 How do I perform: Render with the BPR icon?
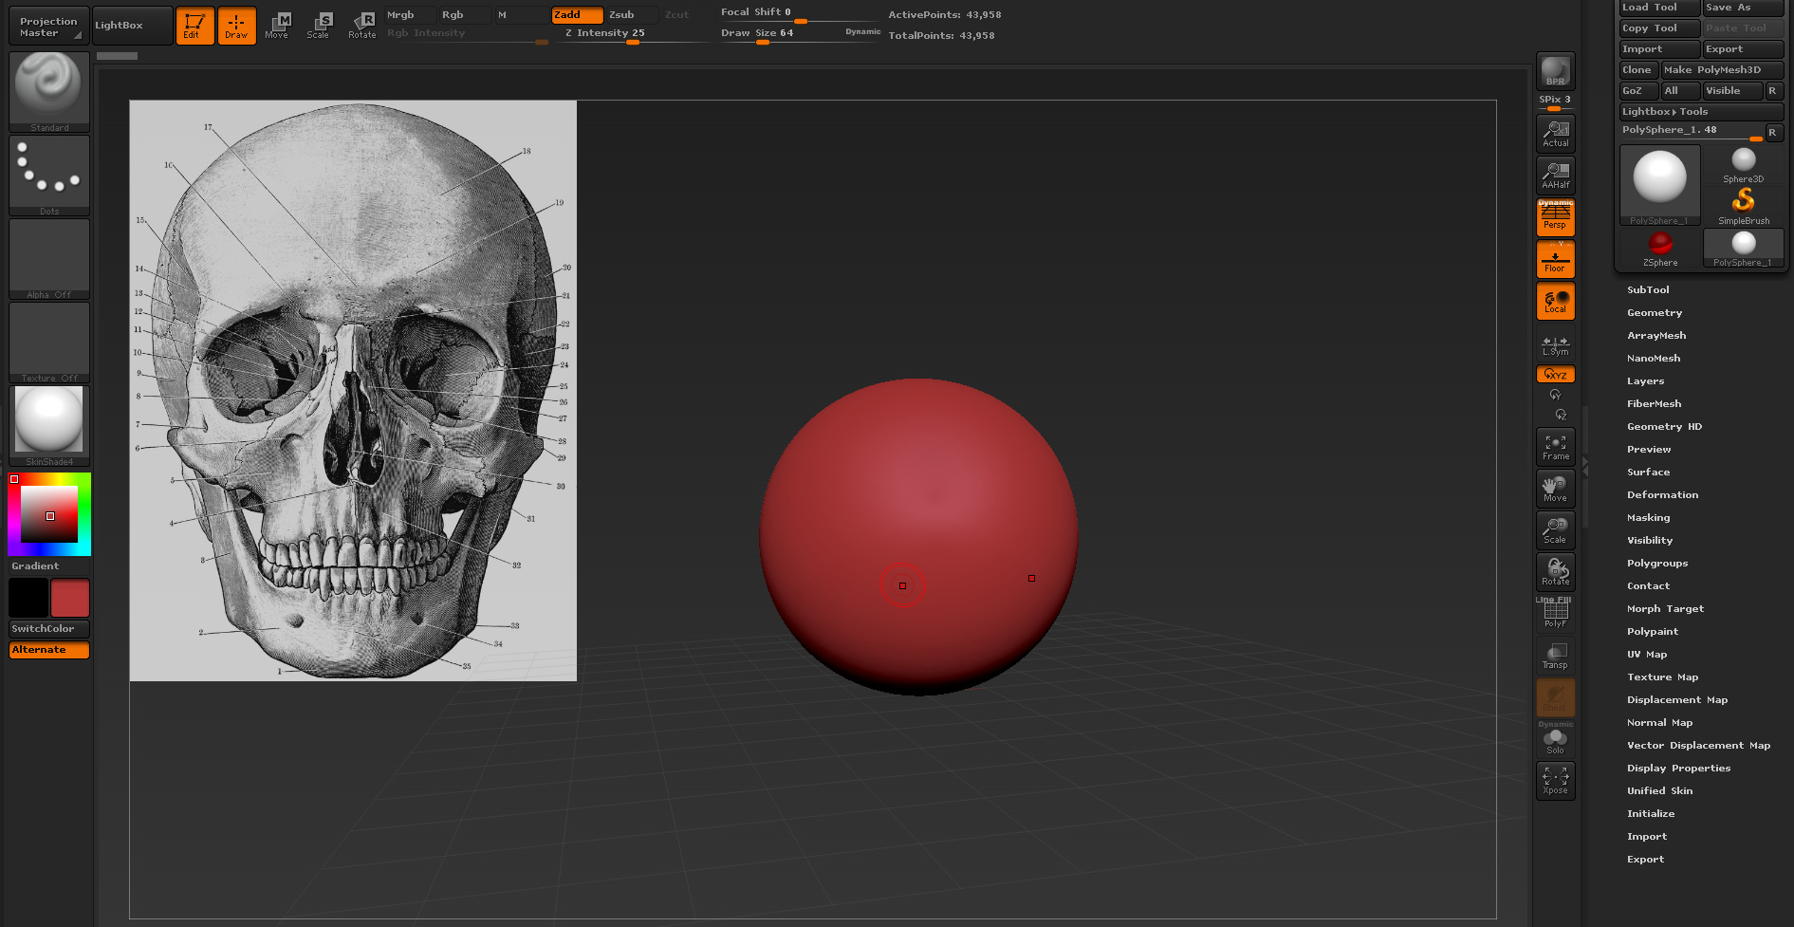(1556, 71)
